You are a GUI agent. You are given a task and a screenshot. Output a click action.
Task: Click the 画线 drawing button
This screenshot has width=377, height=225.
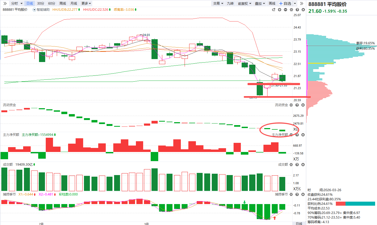pyautogui.click(x=272, y=3)
